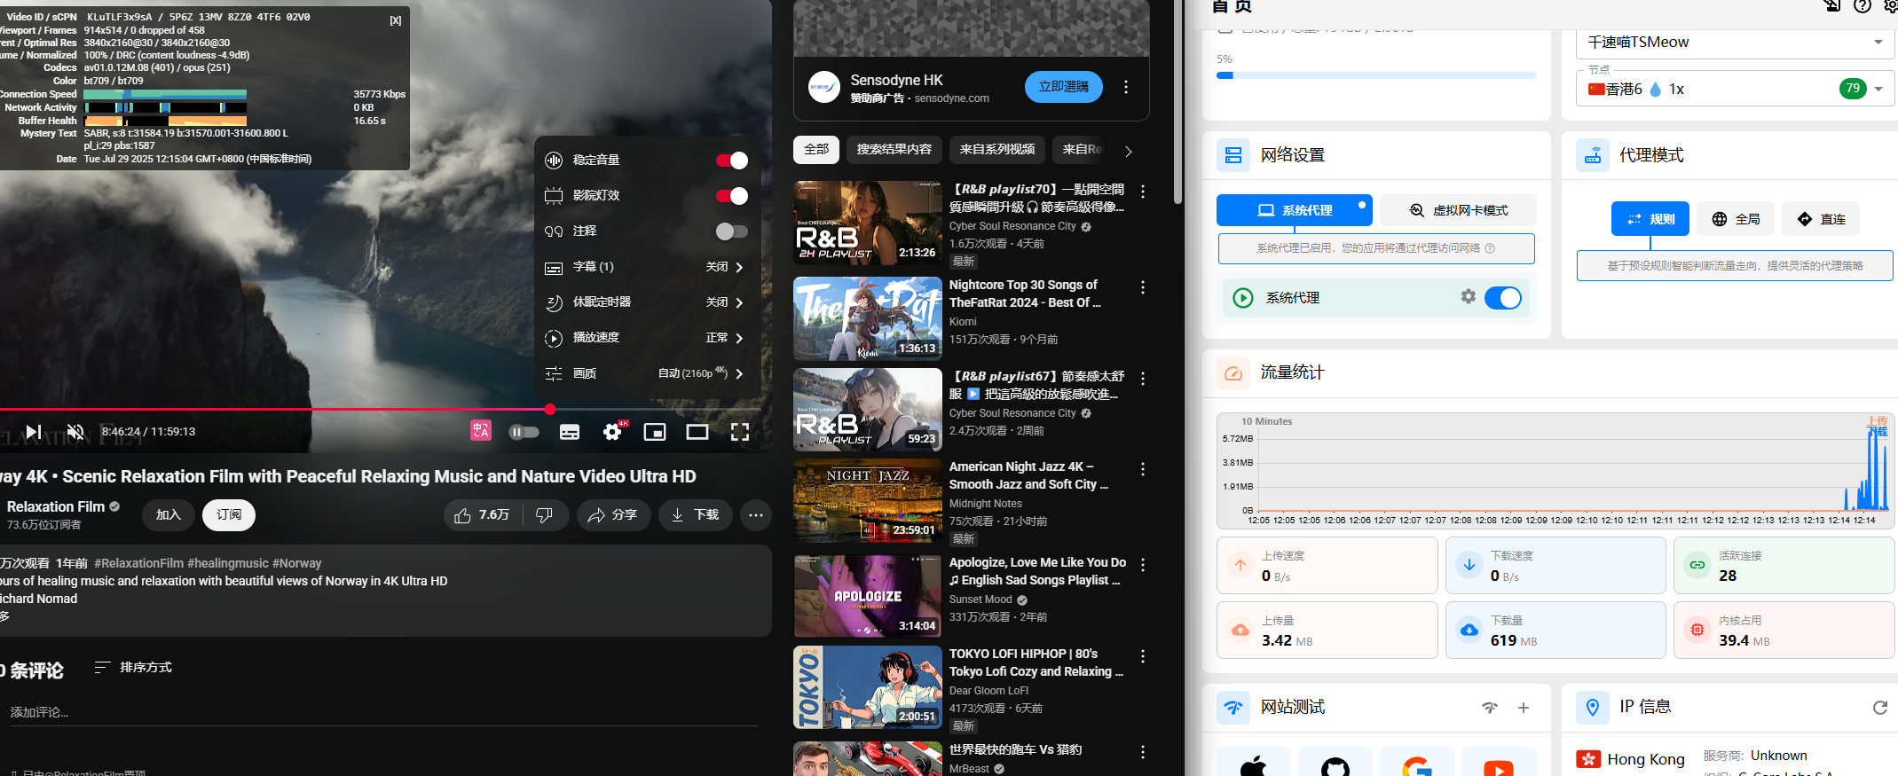Toggle the 系统代理 switch off
The height and width of the screenshot is (776, 1898).
tap(1503, 298)
